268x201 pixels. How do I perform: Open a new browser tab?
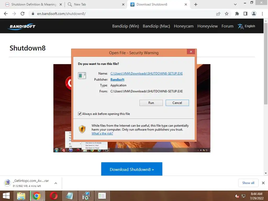click(196, 4)
